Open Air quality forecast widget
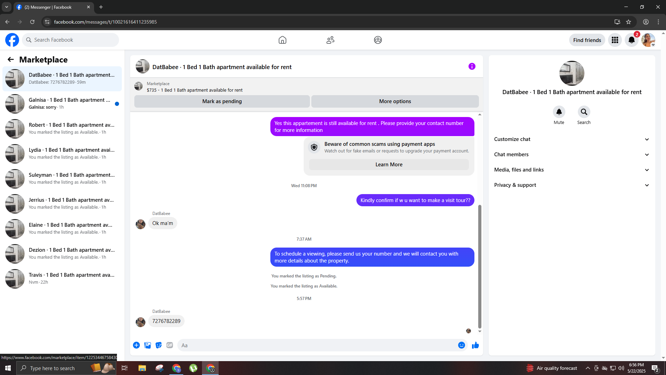This screenshot has height=375, width=666. tap(552, 368)
